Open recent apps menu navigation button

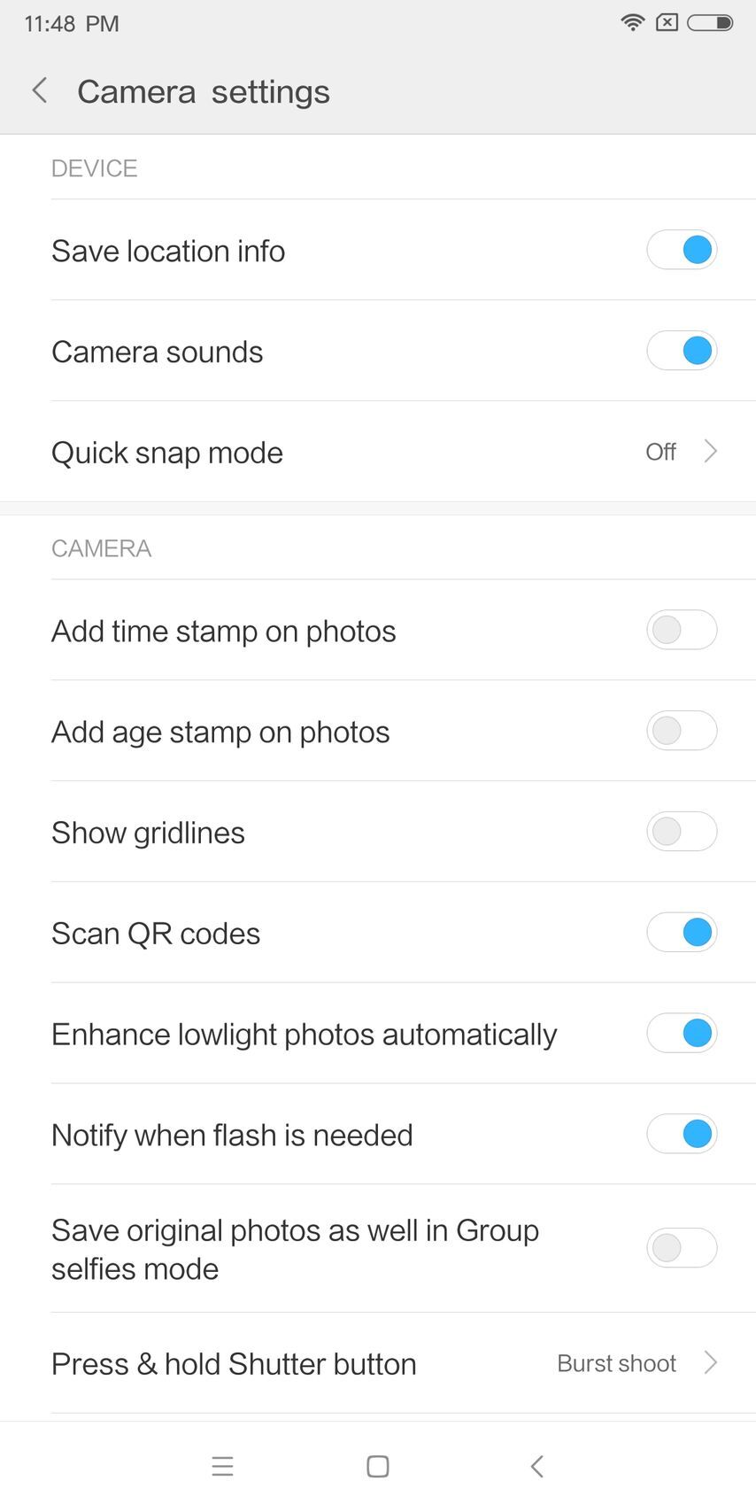tap(223, 1466)
